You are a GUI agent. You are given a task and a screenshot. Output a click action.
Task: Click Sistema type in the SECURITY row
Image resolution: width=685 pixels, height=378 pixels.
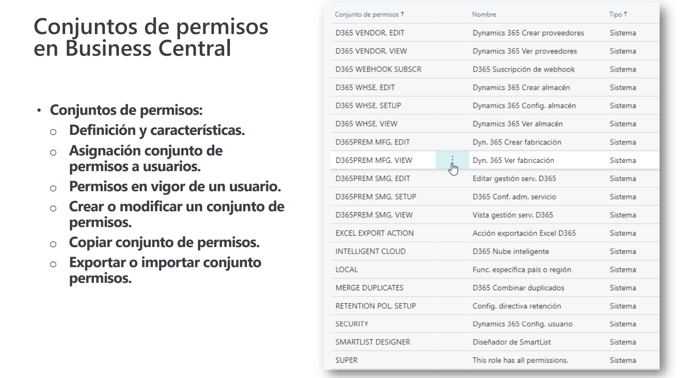tap(623, 324)
